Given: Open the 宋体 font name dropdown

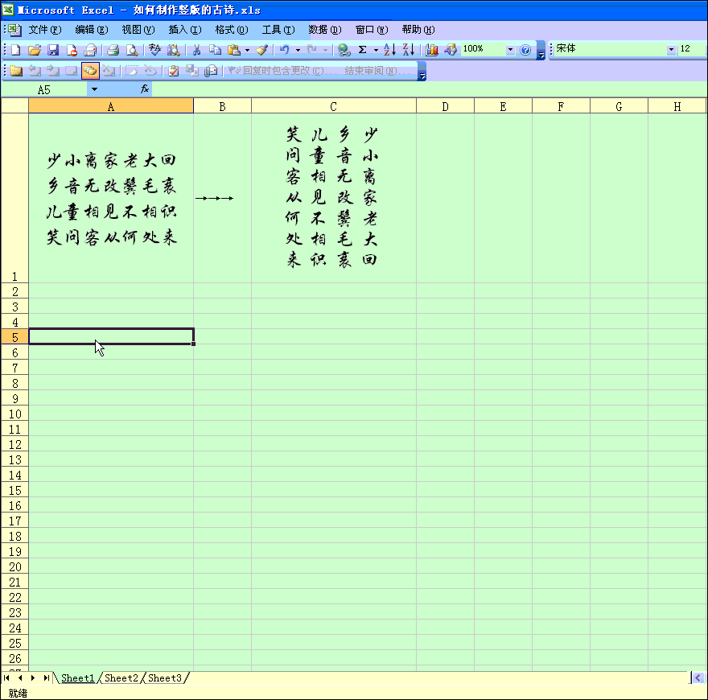Looking at the screenshot, I should coord(671,50).
